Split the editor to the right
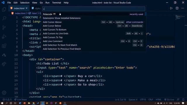187x105 pixels. (177, 8)
